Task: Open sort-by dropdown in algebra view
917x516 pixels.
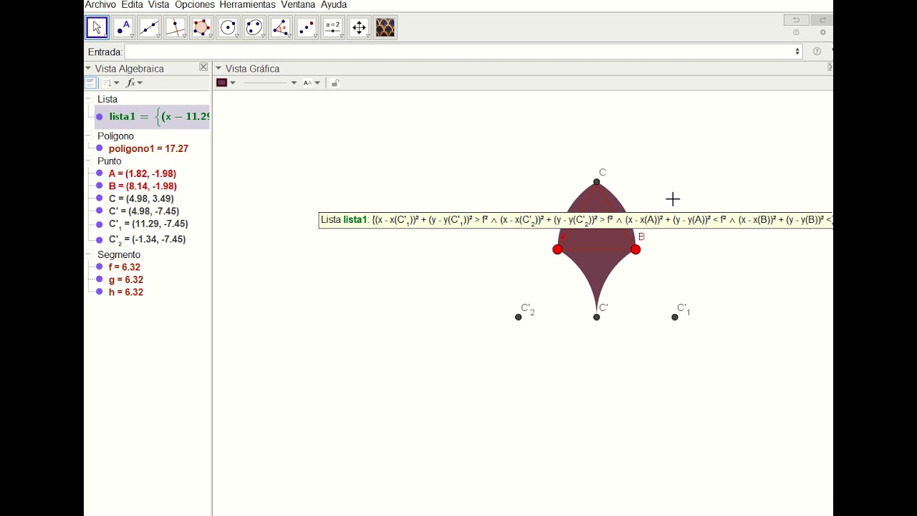Action: point(110,83)
